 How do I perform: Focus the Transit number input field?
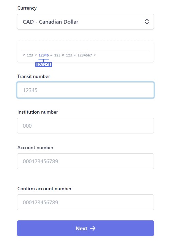tap(85, 90)
